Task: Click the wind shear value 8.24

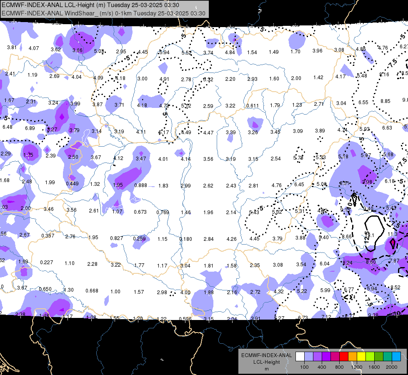Action: (x=348, y=263)
